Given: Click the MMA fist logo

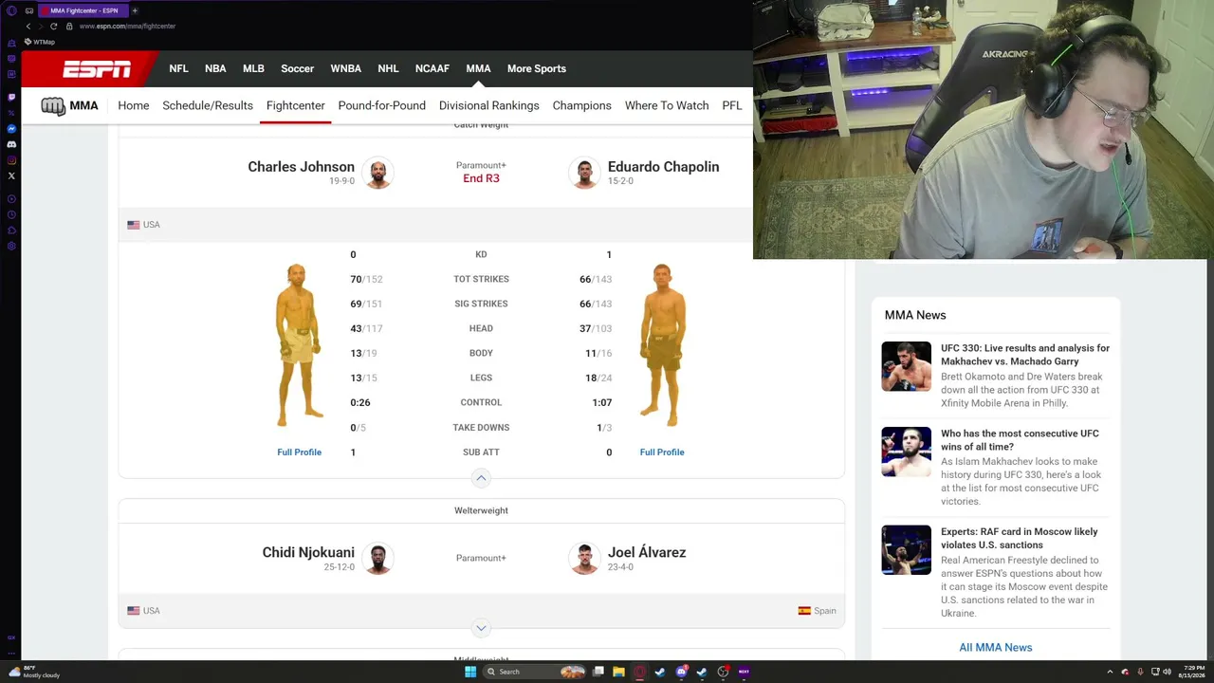Looking at the screenshot, I should (x=53, y=106).
